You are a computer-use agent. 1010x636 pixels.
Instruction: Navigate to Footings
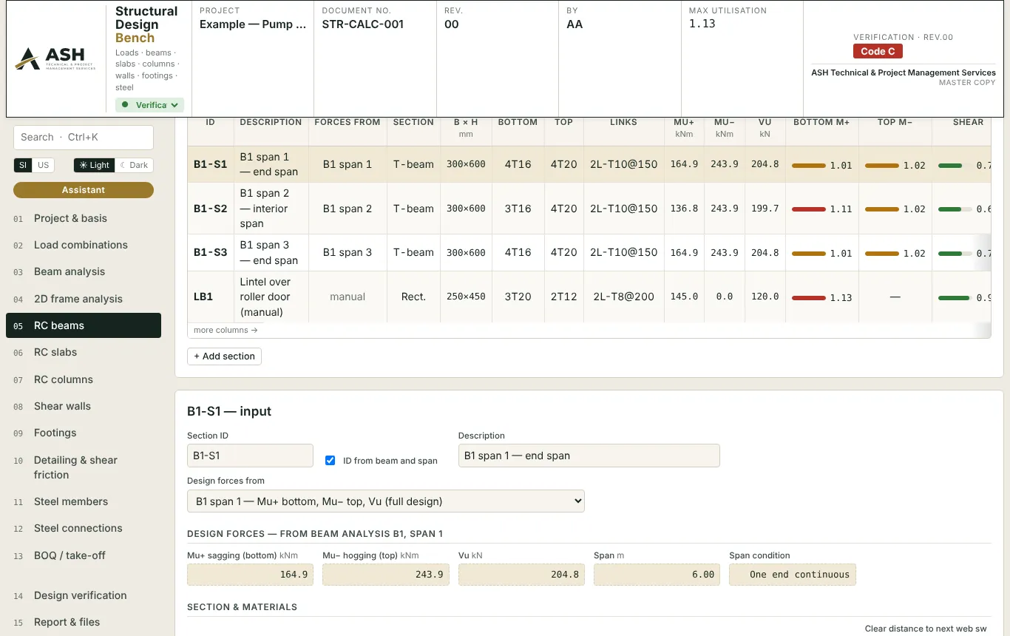click(84, 433)
